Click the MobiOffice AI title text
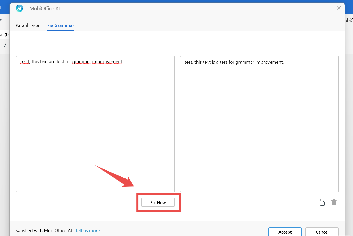 coord(45,8)
